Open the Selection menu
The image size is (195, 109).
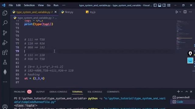pos(29,5)
